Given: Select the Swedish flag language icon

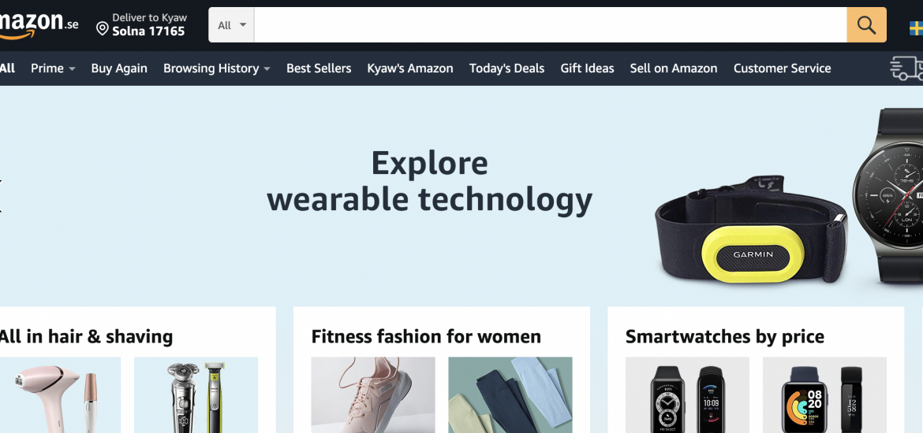Looking at the screenshot, I should coord(916,28).
